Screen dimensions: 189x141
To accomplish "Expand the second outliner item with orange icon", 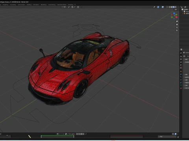I will click(182, 13).
